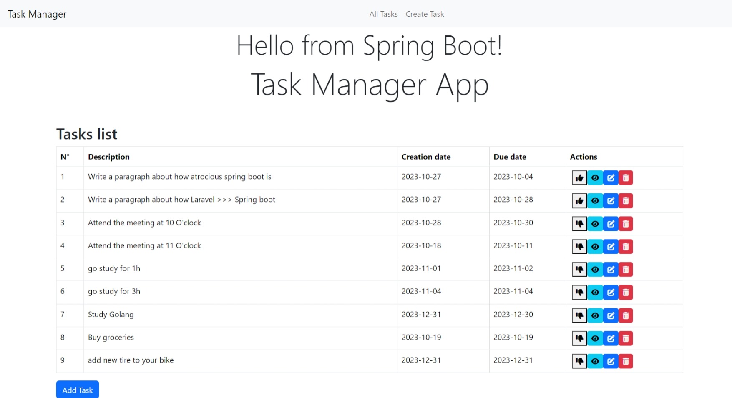Viewport: 732px width, 398px height.
Task: Click 'add new tire to your bike' text
Action: [x=131, y=360]
